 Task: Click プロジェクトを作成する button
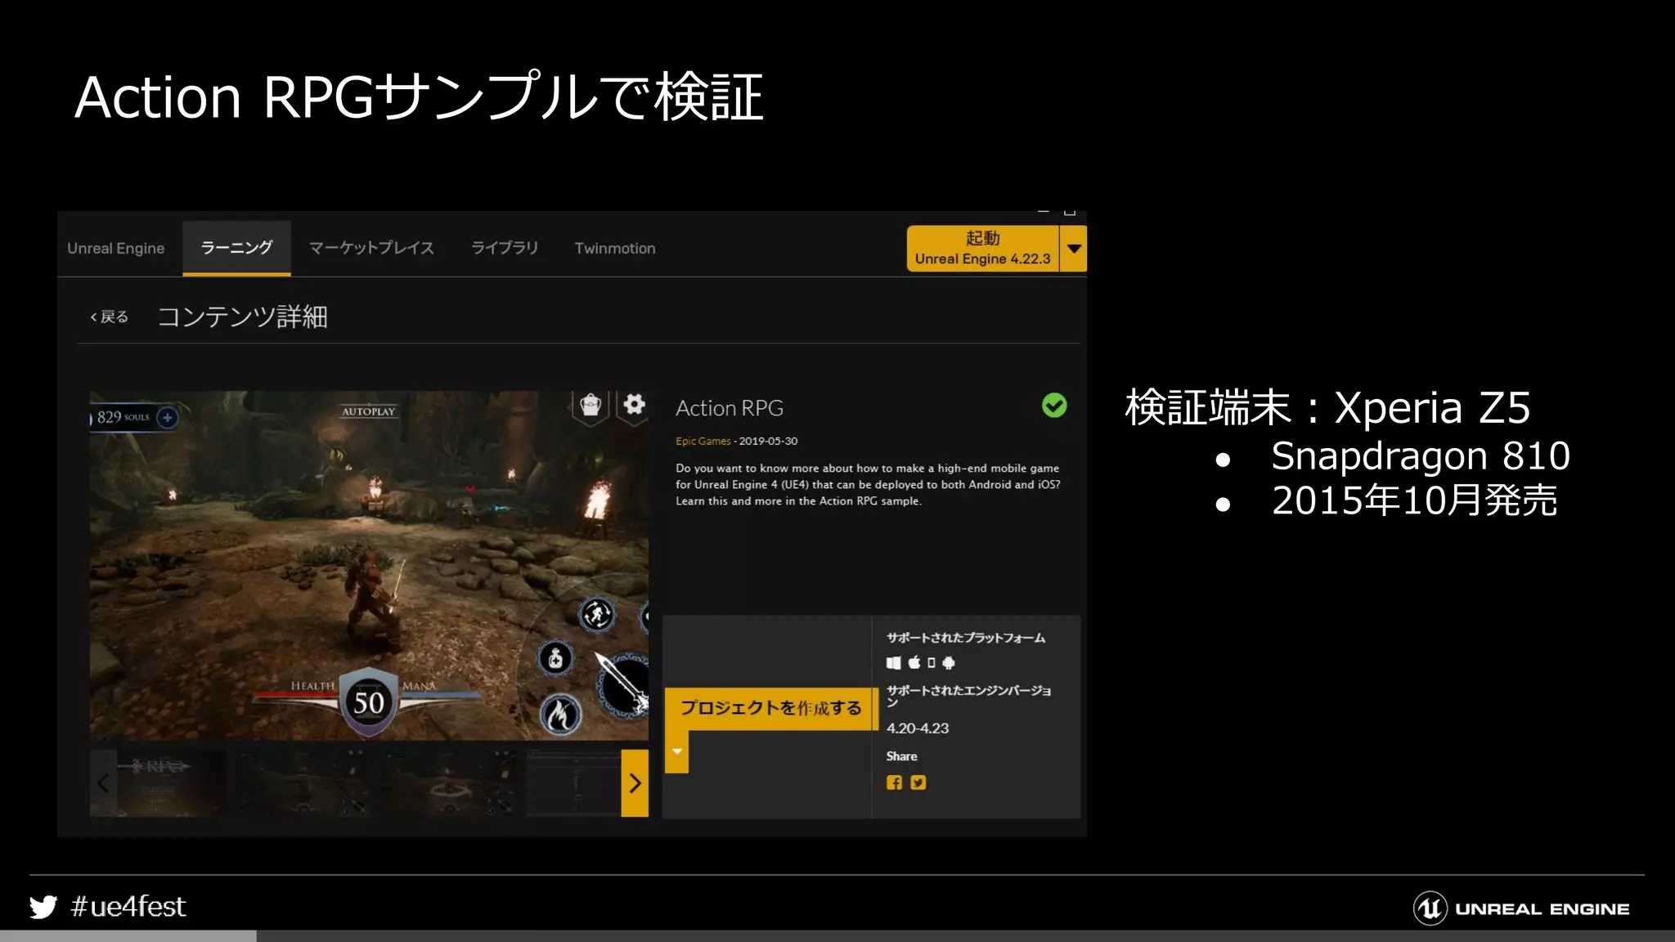770,708
